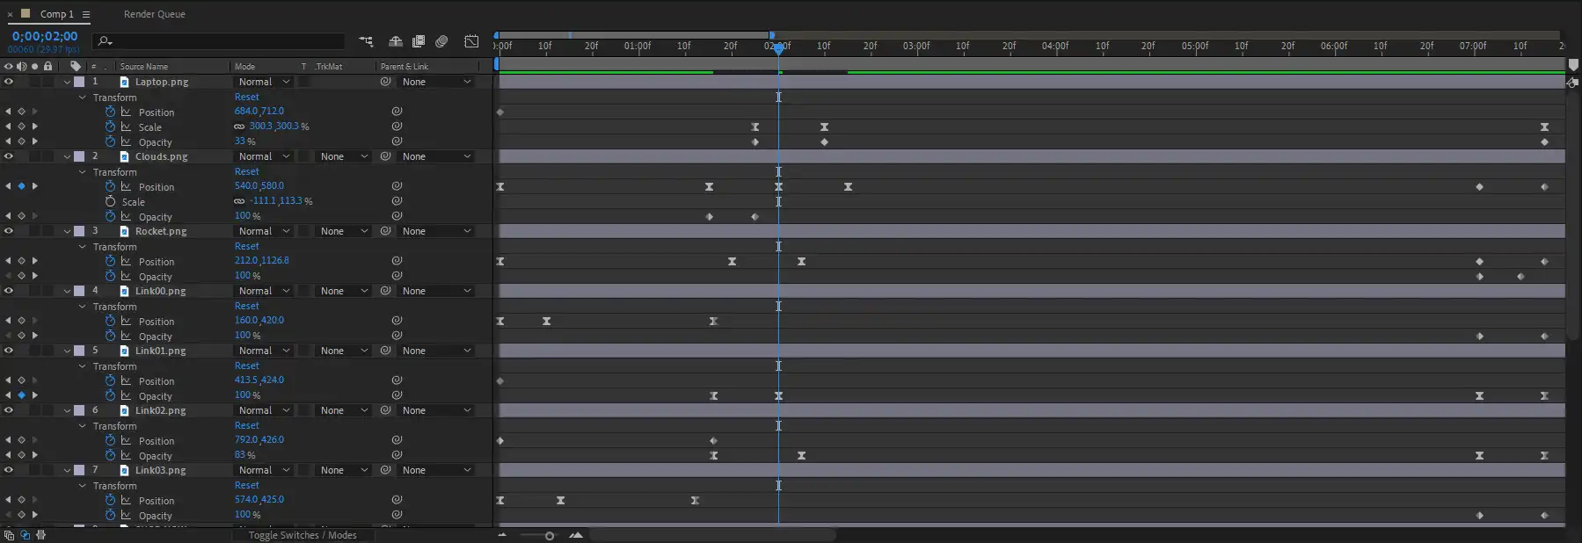Open Parent & Link dropdown for Link00.png
Viewport: 1582px width, 543px height.
click(436, 291)
